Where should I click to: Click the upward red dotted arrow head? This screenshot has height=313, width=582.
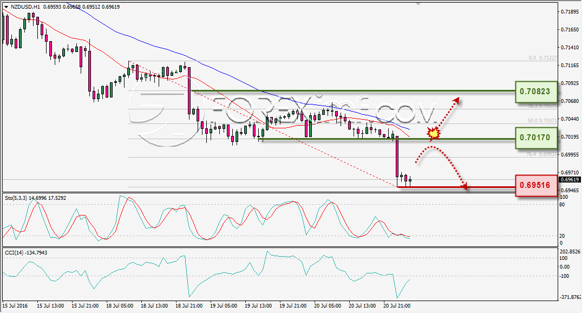click(456, 100)
